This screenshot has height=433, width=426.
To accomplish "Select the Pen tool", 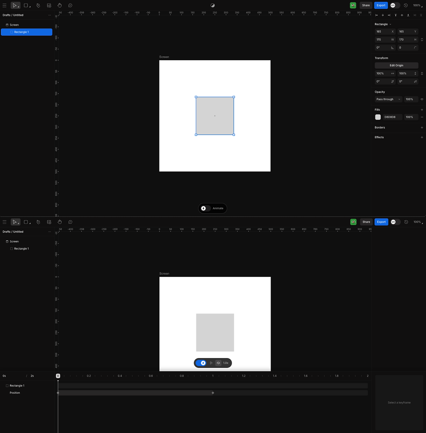I will coord(38,5).
